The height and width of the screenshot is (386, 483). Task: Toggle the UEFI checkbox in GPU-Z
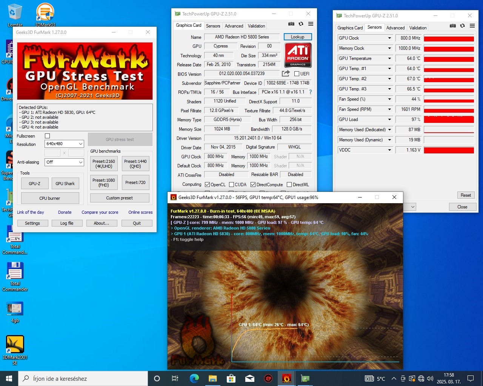click(297, 74)
